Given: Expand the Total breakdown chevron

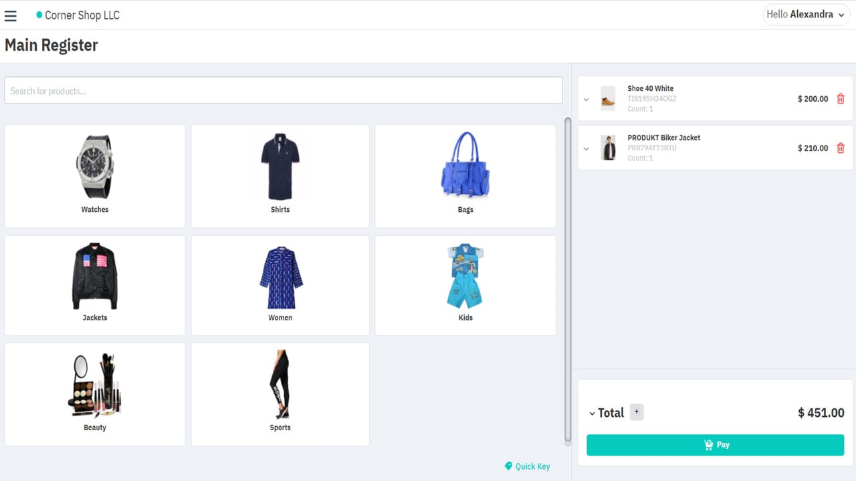Looking at the screenshot, I should coord(592,414).
